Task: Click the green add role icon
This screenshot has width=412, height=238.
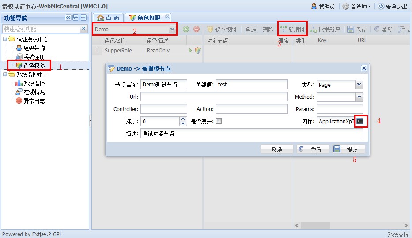Action: [x=186, y=30]
